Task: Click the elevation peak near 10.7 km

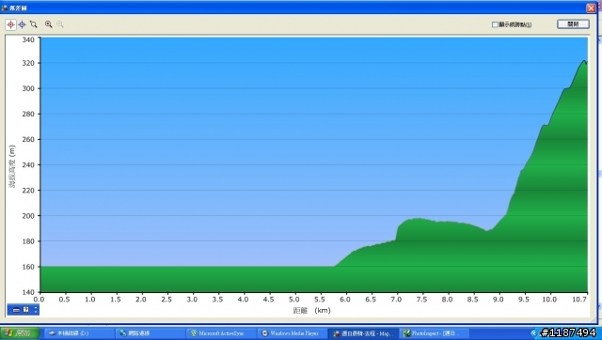Action: click(584, 61)
